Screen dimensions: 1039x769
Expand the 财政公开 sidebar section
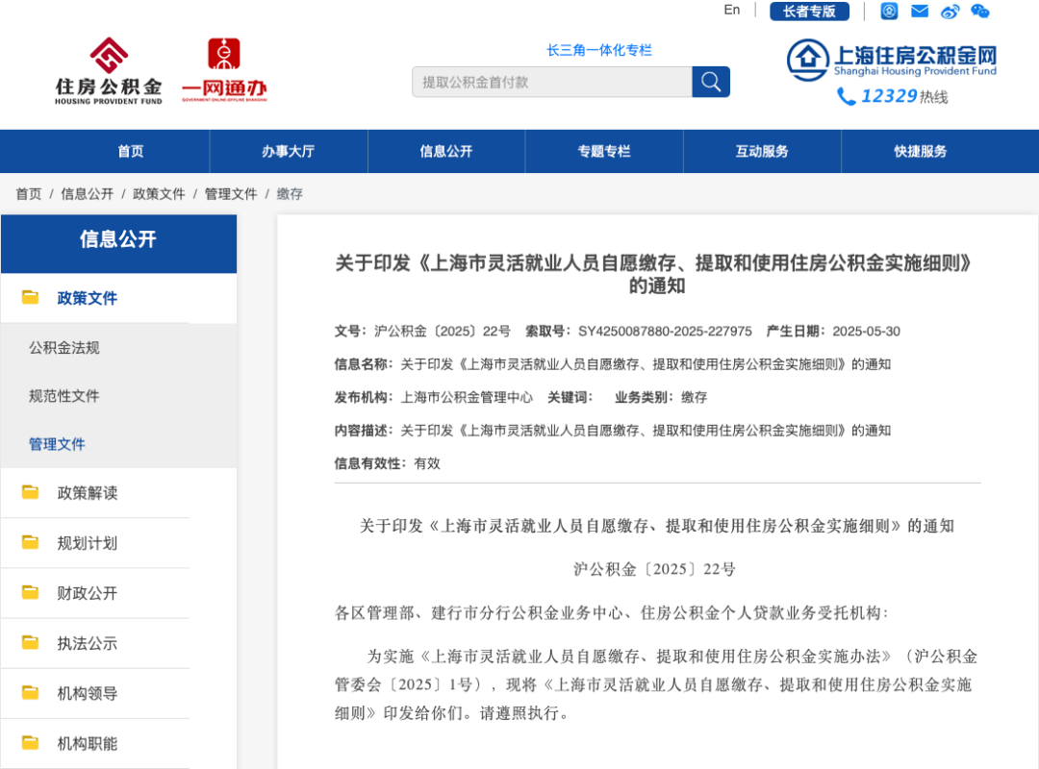pyautogui.click(x=88, y=593)
